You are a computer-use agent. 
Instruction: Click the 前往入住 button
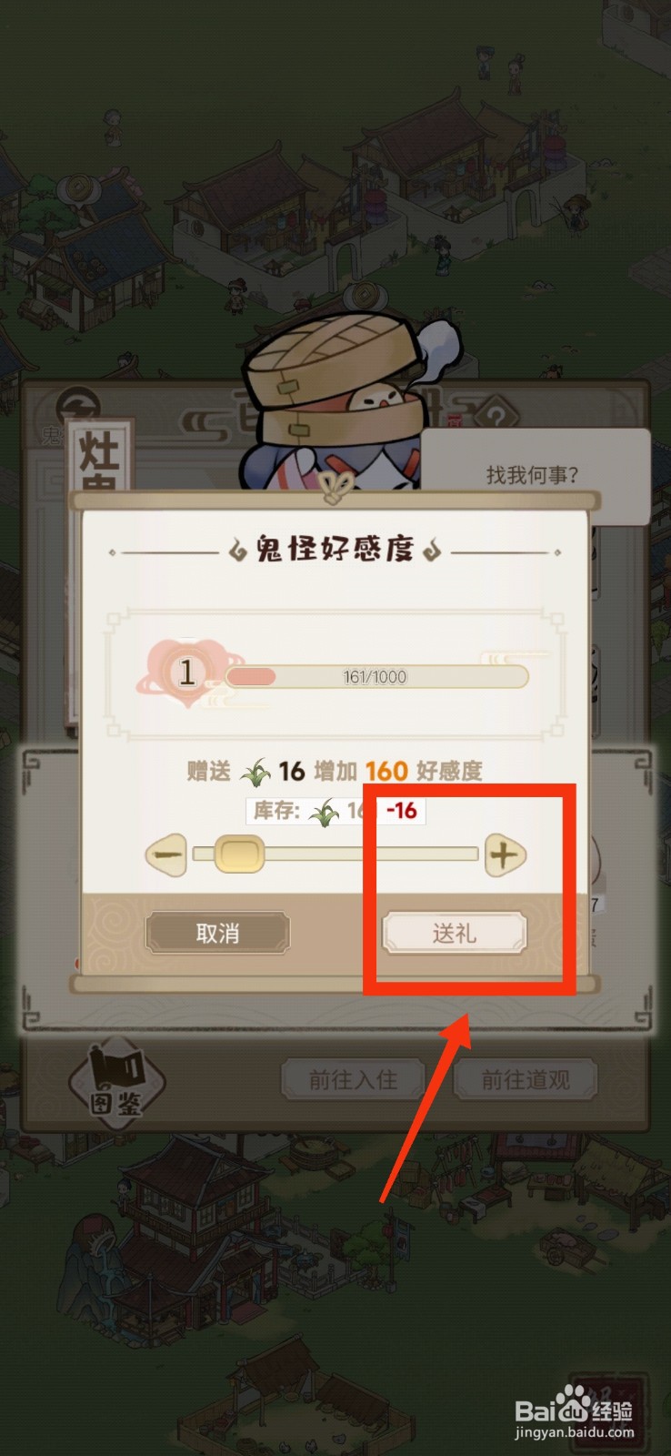point(353,1080)
